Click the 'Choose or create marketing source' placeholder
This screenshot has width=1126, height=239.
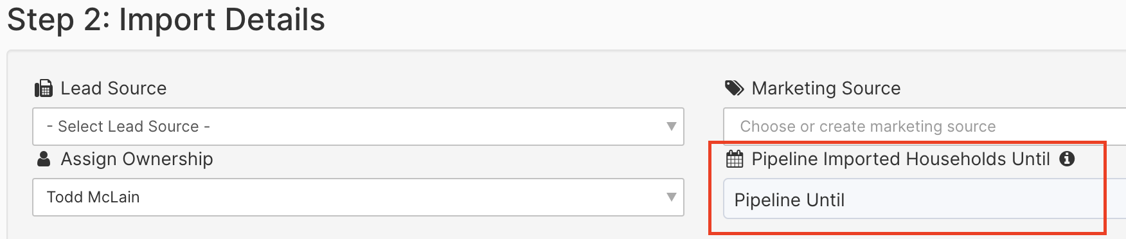pyautogui.click(x=868, y=127)
